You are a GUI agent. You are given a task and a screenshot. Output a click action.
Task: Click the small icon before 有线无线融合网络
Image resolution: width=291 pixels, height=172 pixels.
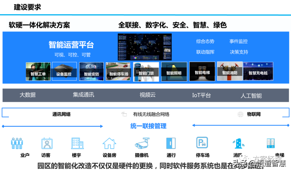pyautogui.click(x=124, y=114)
